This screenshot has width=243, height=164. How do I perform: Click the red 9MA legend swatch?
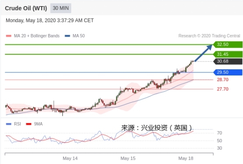point(29,124)
